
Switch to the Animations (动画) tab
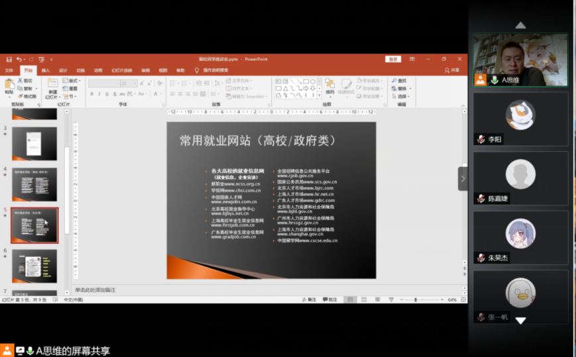(98, 70)
